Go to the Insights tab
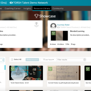This screenshot has width=91, height=91. coord(27,8)
